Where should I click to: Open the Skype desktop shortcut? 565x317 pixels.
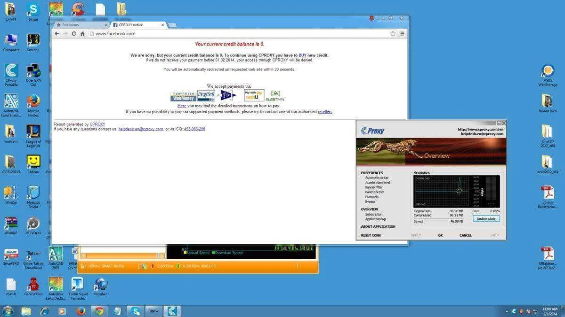[x=33, y=12]
